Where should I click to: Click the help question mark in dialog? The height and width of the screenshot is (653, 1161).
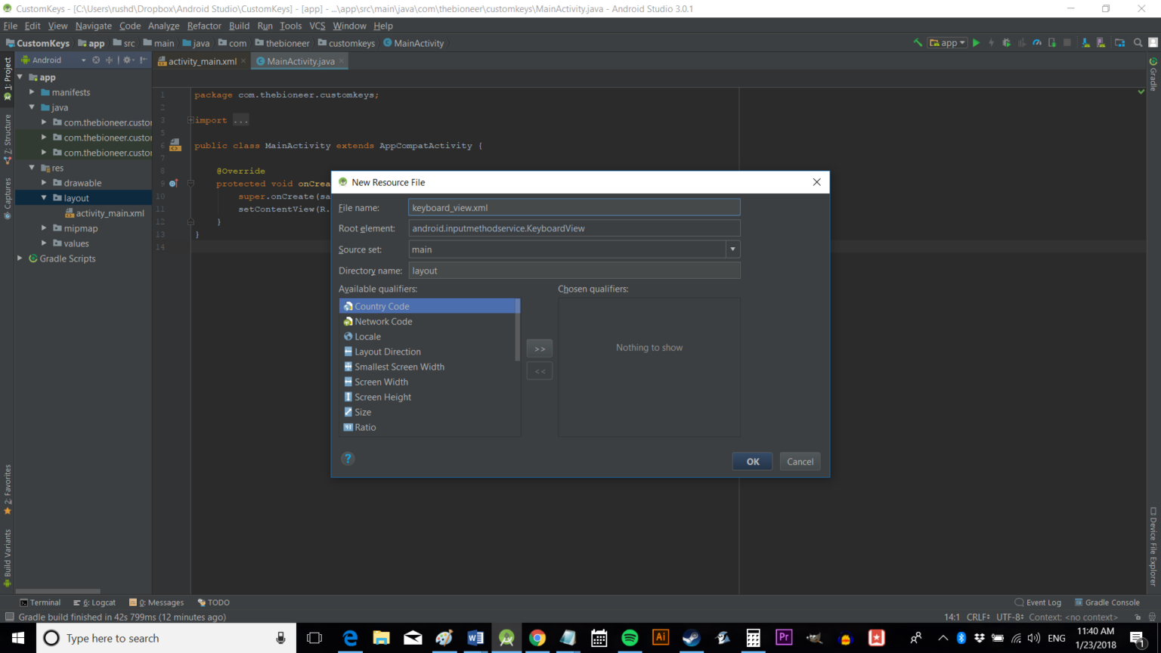coord(348,459)
